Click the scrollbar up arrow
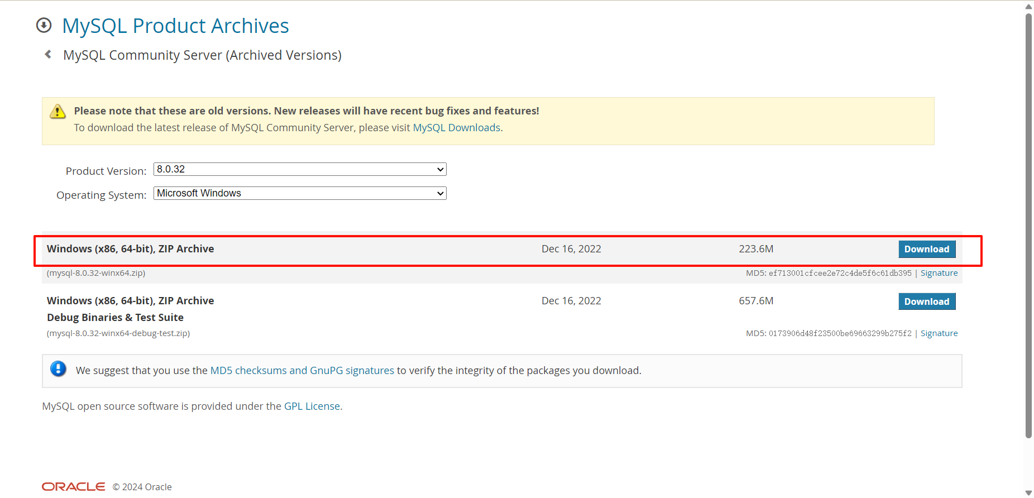 (x=1028, y=7)
